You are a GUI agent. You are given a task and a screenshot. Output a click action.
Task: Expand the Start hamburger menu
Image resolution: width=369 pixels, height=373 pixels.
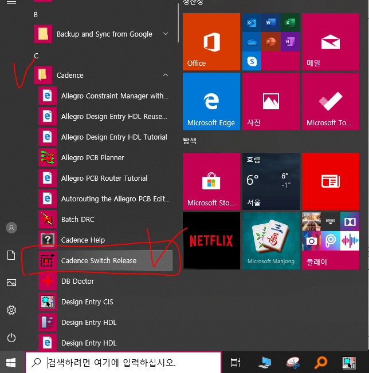(11, 2)
